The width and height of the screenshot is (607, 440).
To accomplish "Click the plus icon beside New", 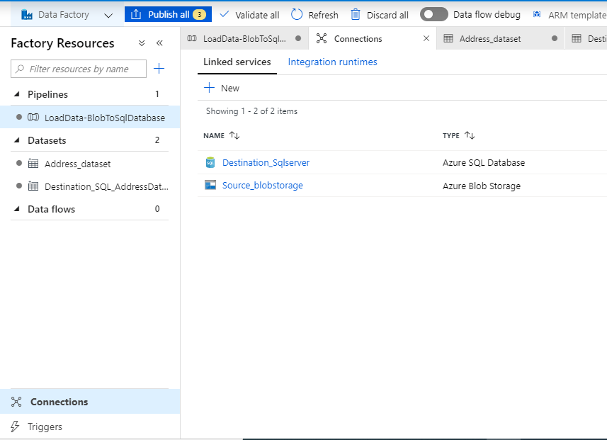I will [x=209, y=88].
